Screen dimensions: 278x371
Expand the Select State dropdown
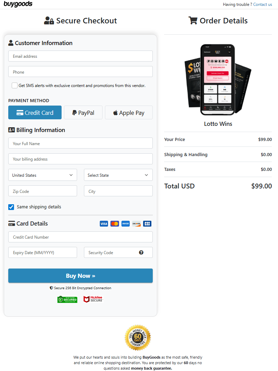click(x=118, y=175)
